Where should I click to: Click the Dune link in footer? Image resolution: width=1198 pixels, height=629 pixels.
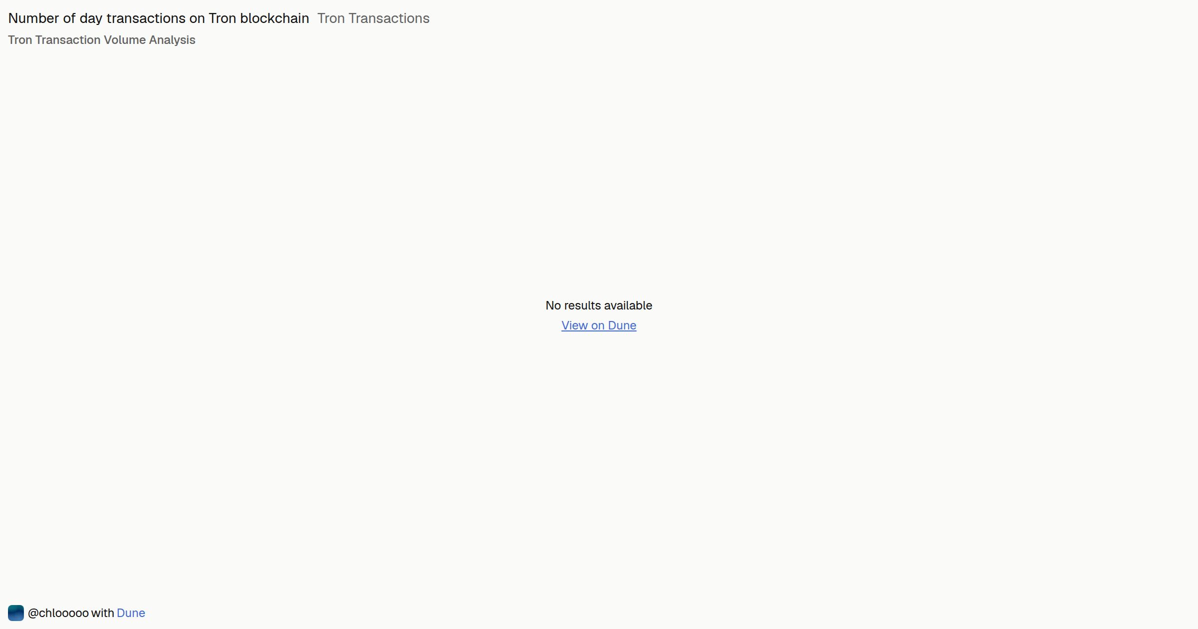point(131,613)
